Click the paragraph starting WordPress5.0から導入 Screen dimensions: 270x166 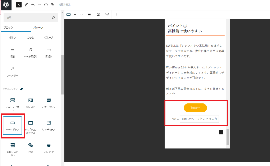[195, 72]
